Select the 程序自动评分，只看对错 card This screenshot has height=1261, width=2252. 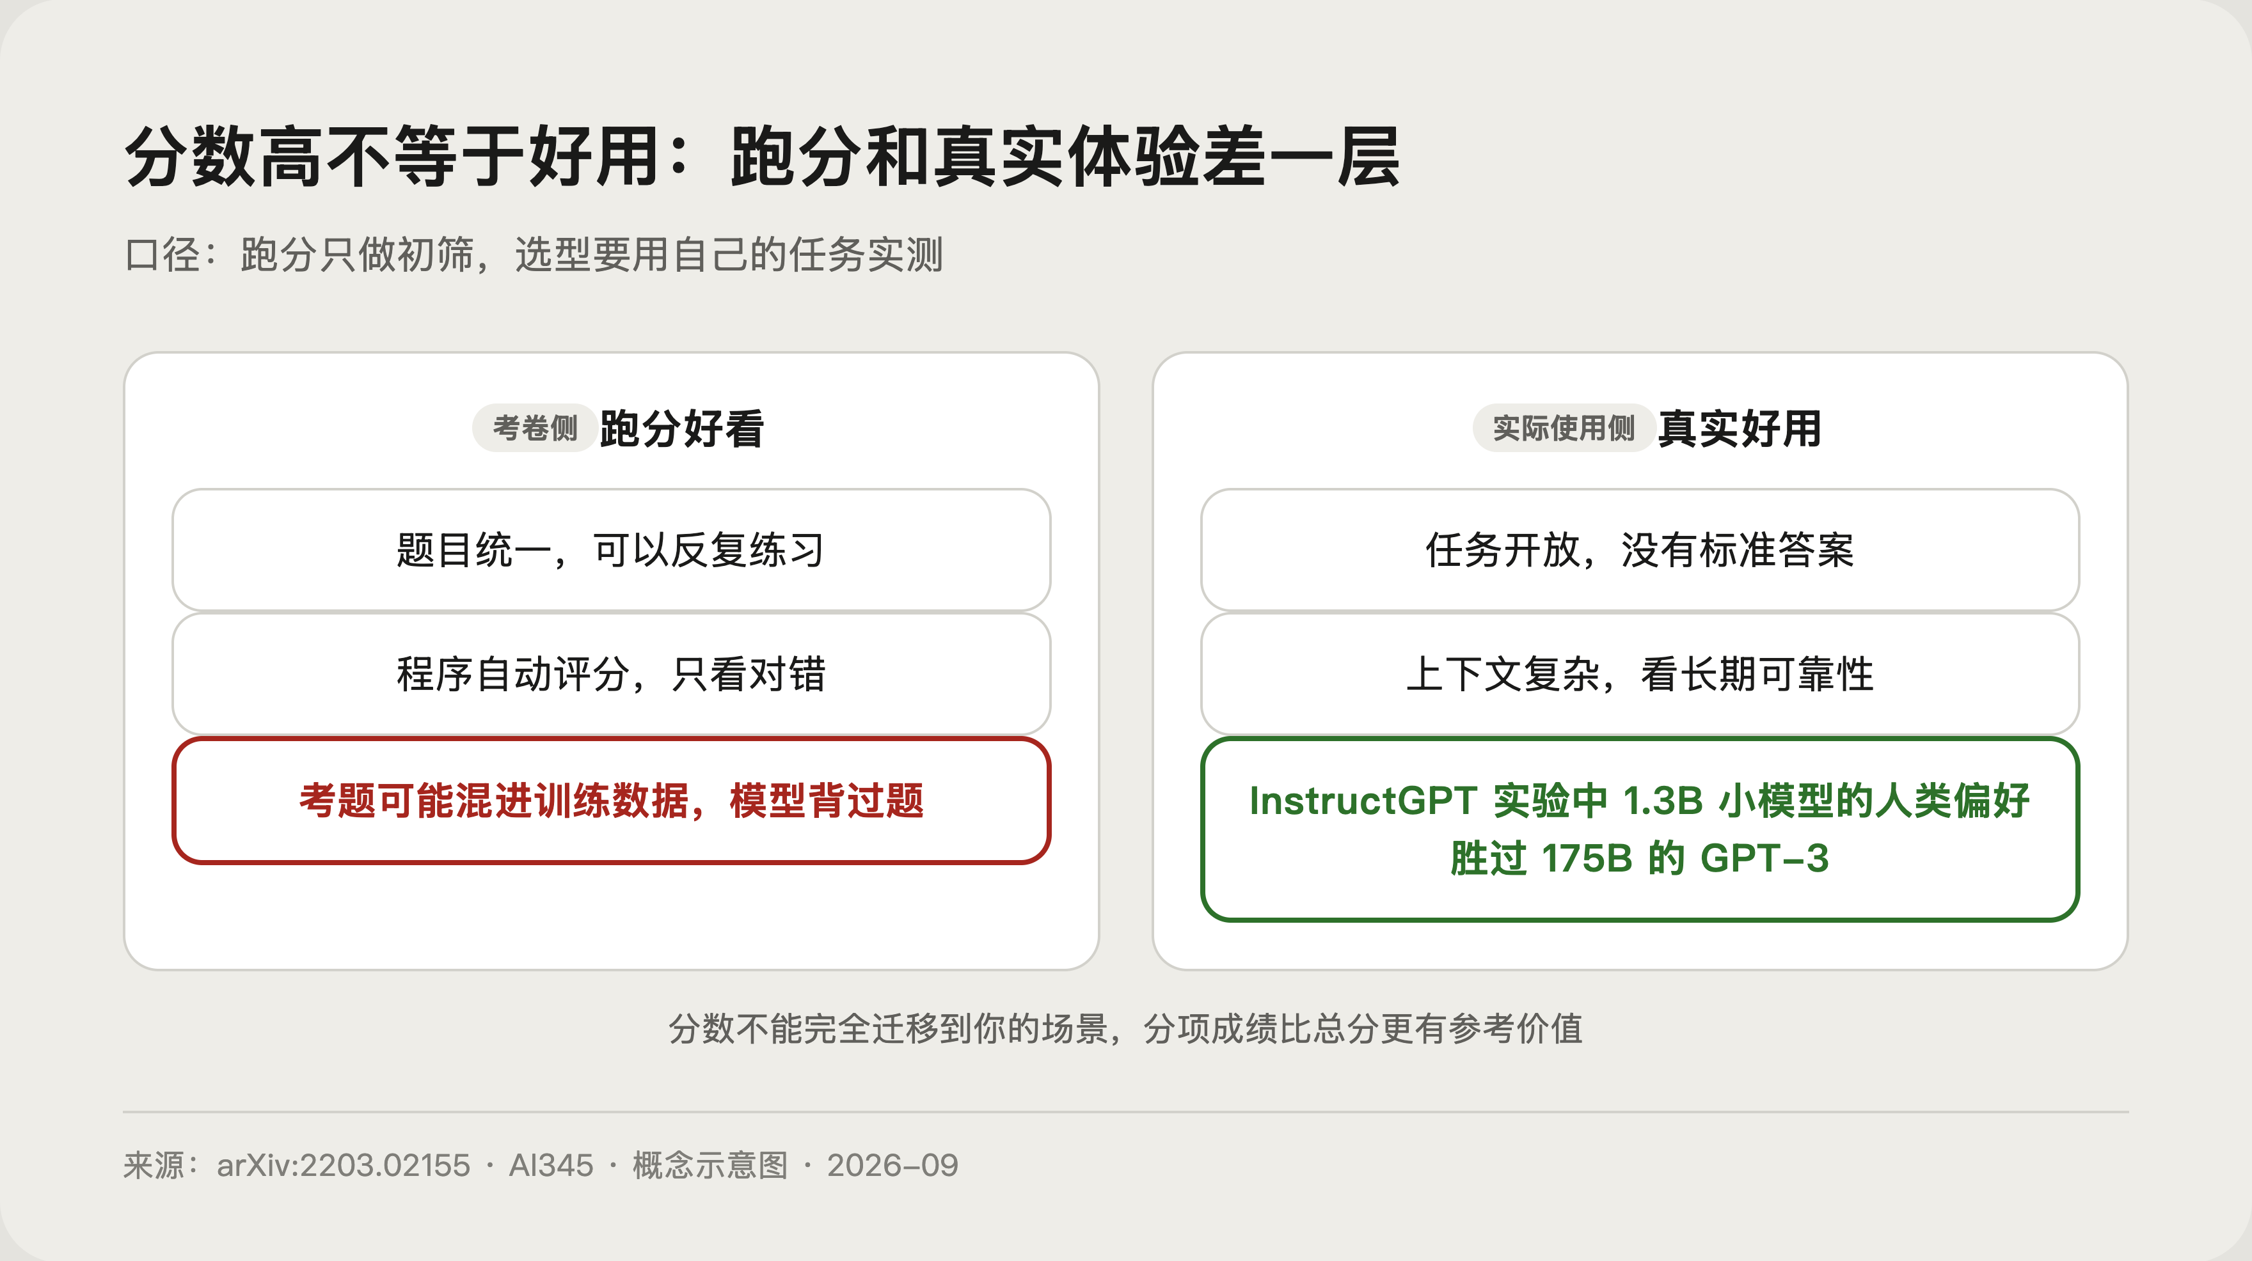(611, 674)
